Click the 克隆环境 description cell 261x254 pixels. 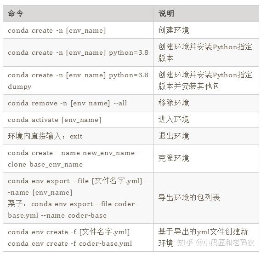[x=206, y=158]
